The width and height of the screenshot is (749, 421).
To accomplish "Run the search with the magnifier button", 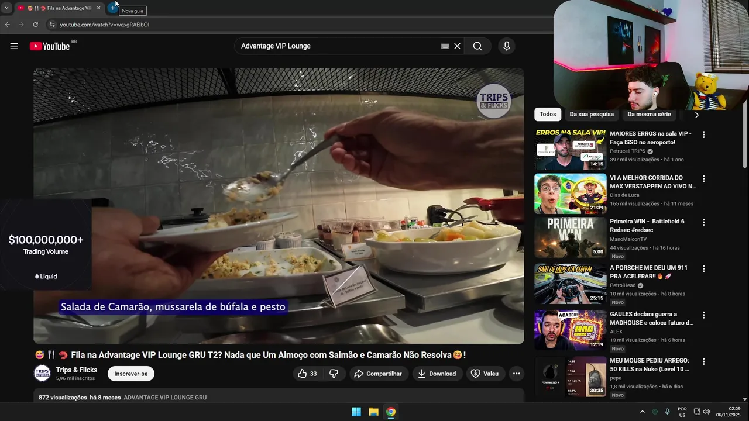I will [477, 46].
